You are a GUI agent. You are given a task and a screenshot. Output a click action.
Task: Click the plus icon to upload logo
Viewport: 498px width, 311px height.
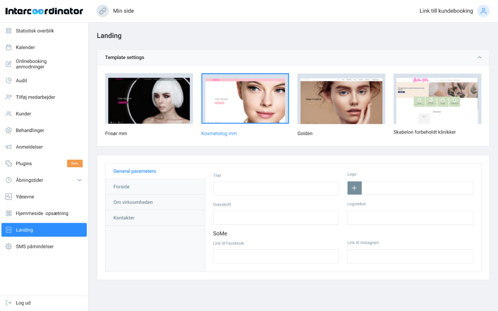[354, 188]
